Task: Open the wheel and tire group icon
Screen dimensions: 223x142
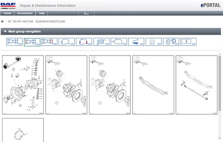Action: point(171,42)
